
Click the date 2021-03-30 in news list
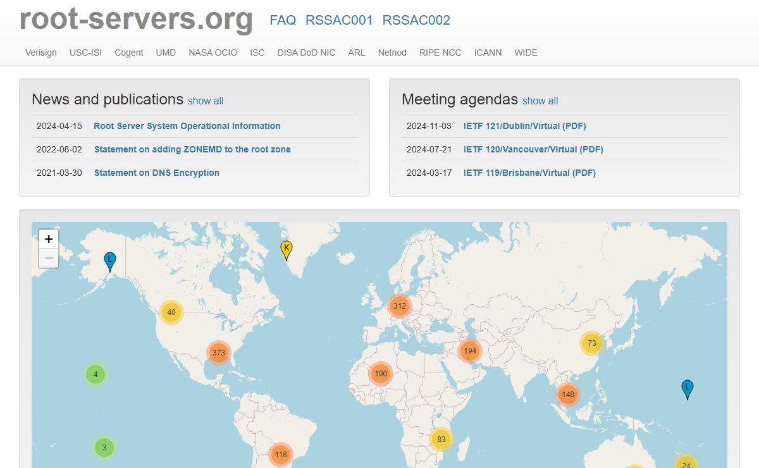[59, 173]
